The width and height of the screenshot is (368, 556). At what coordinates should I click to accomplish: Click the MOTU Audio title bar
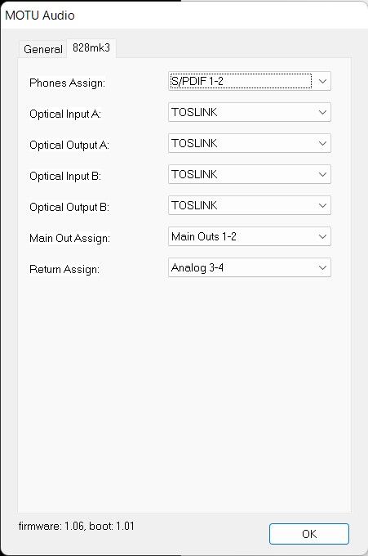coord(184,16)
